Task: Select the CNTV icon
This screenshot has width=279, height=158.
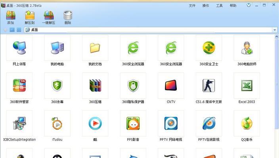Action: tap(171, 85)
